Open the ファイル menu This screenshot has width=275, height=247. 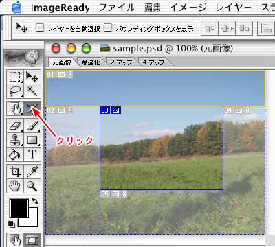click(116, 8)
